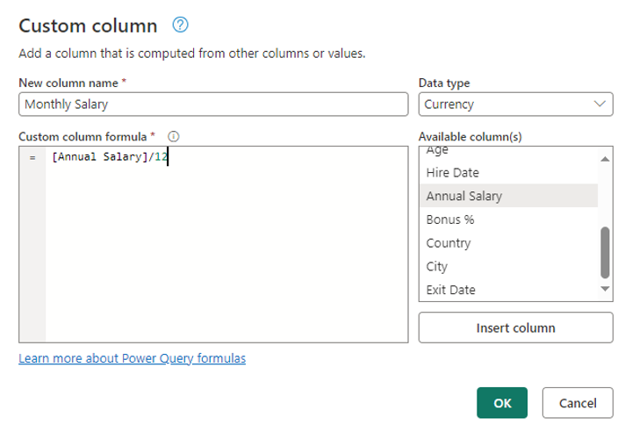Click the New column name field
632x432 pixels.
[213, 104]
